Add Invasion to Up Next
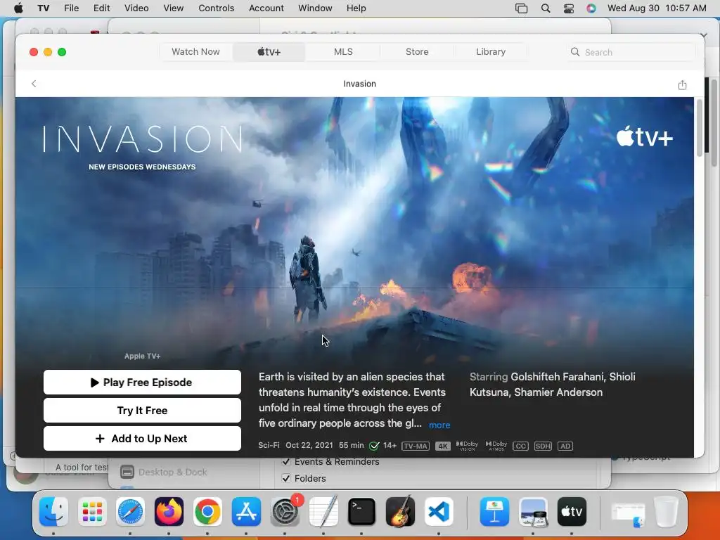This screenshot has height=540, width=720. click(x=142, y=438)
